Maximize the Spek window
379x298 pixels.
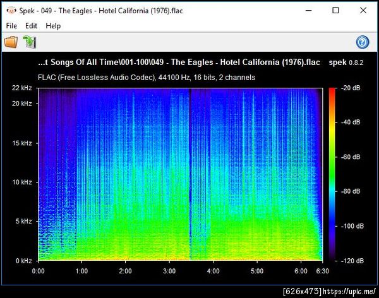(x=335, y=10)
